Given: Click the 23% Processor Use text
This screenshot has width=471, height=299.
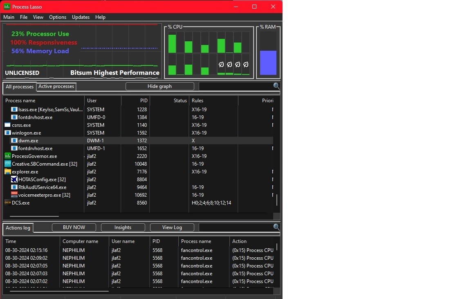Looking at the screenshot, I should 40,34.
